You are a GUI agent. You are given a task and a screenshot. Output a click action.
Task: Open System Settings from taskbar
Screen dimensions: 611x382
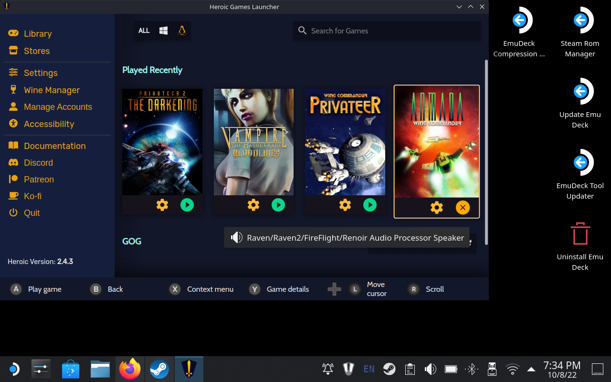41,369
